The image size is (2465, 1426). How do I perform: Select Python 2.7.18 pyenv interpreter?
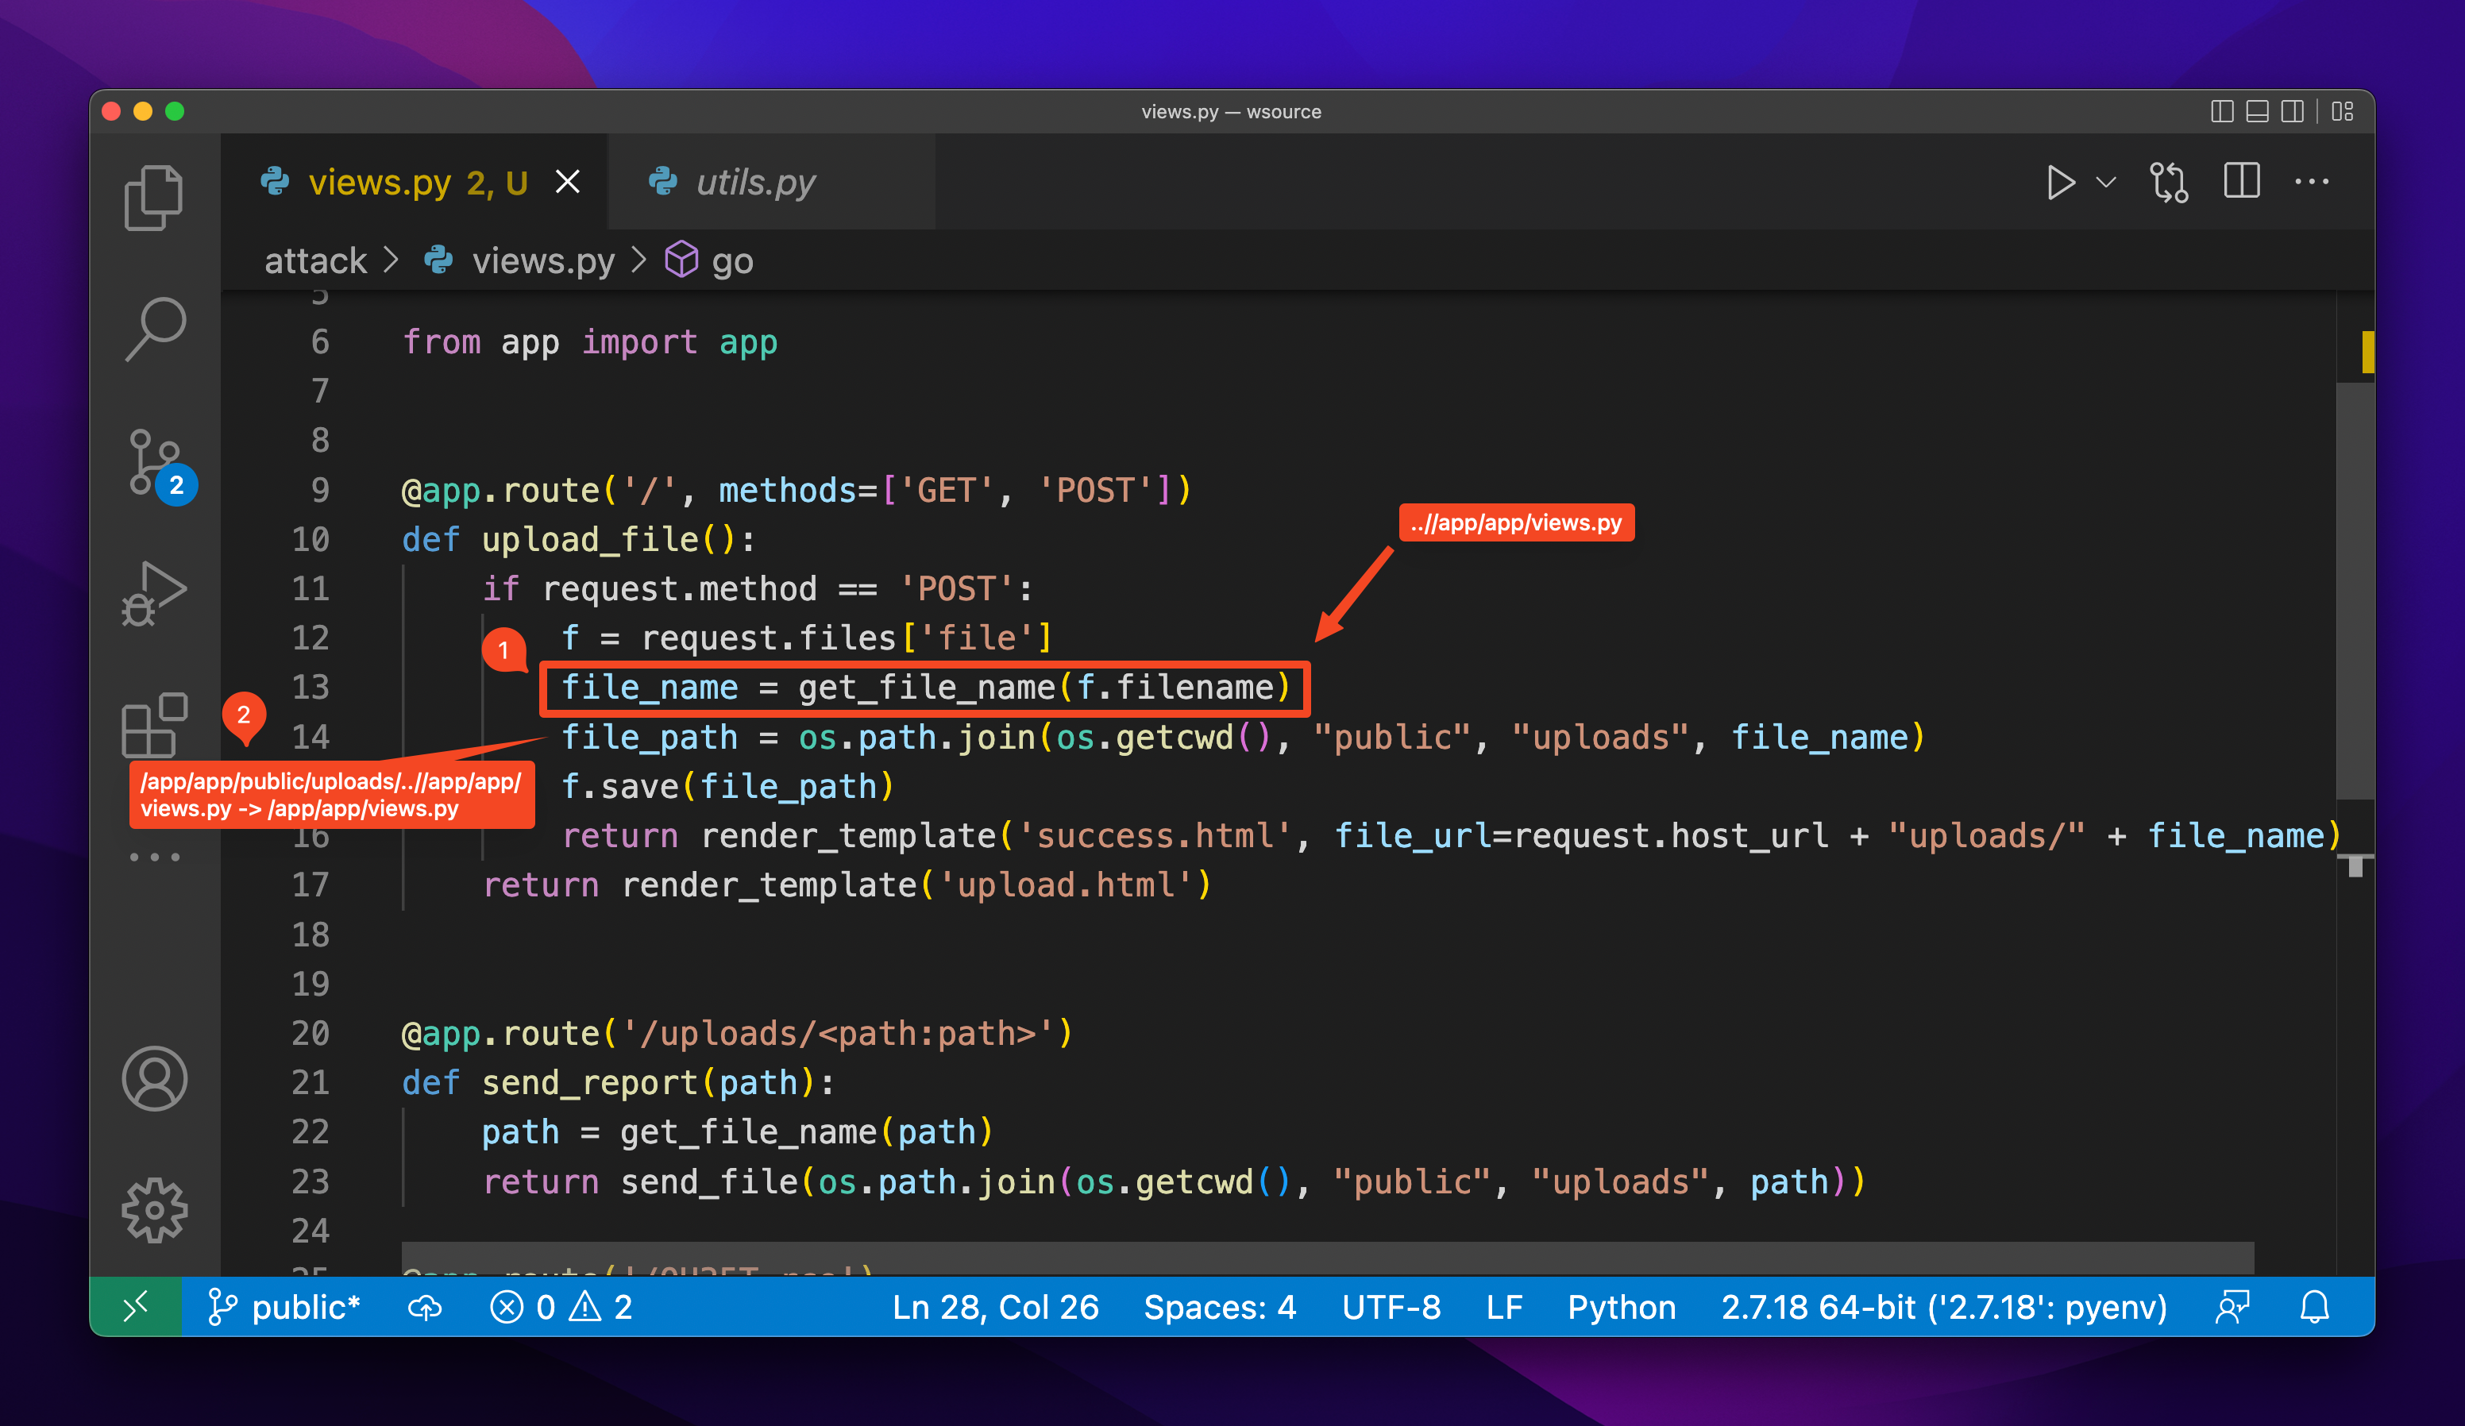tap(1943, 1308)
